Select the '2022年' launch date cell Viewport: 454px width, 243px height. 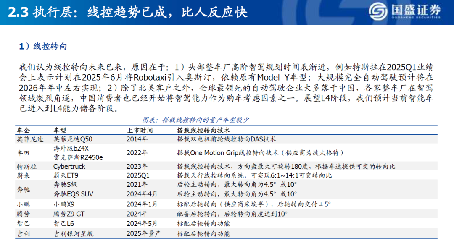point(137,153)
